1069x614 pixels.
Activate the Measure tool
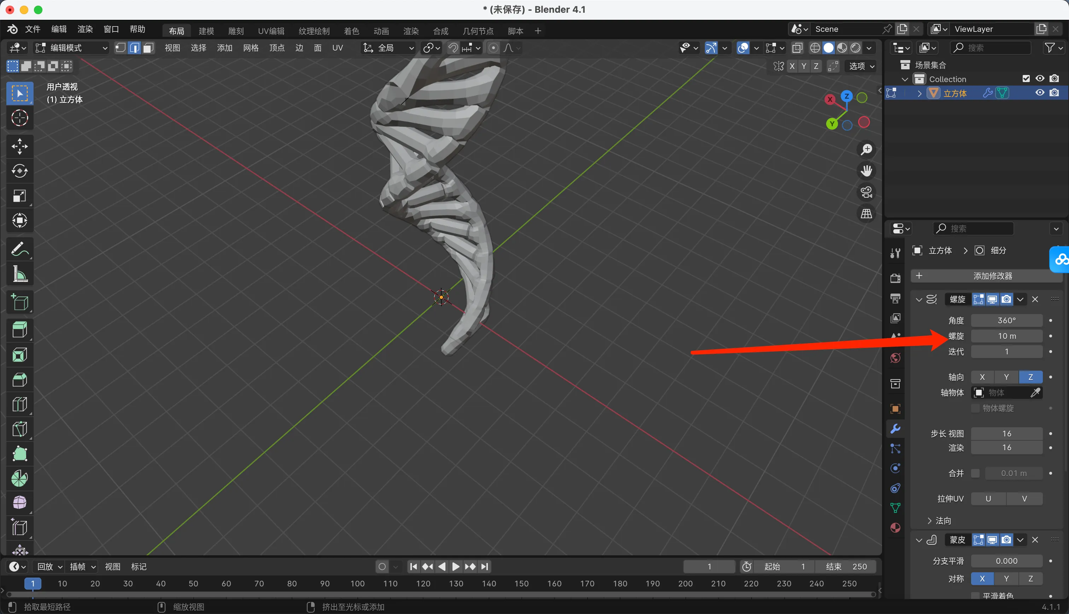pos(19,274)
